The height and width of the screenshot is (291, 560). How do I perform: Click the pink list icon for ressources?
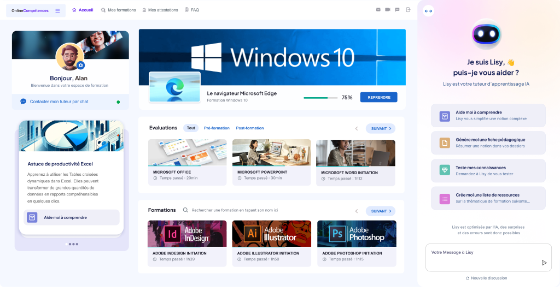tap(445, 199)
